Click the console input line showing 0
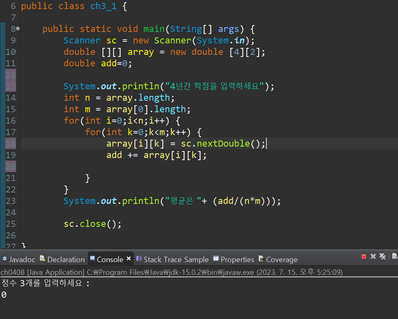The width and height of the screenshot is (398, 319). [x=4, y=295]
